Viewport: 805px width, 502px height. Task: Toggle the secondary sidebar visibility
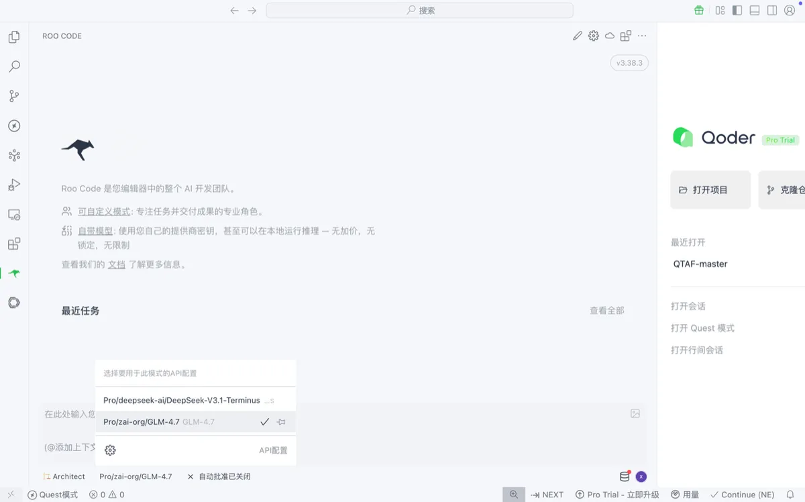coord(772,10)
